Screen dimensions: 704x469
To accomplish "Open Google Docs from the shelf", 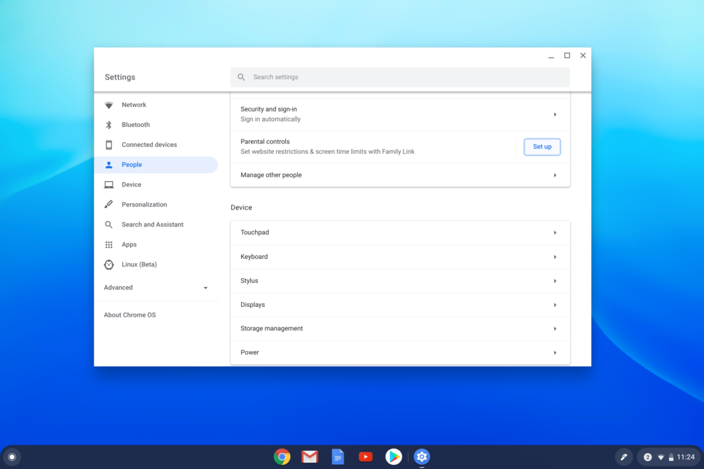I will point(338,457).
